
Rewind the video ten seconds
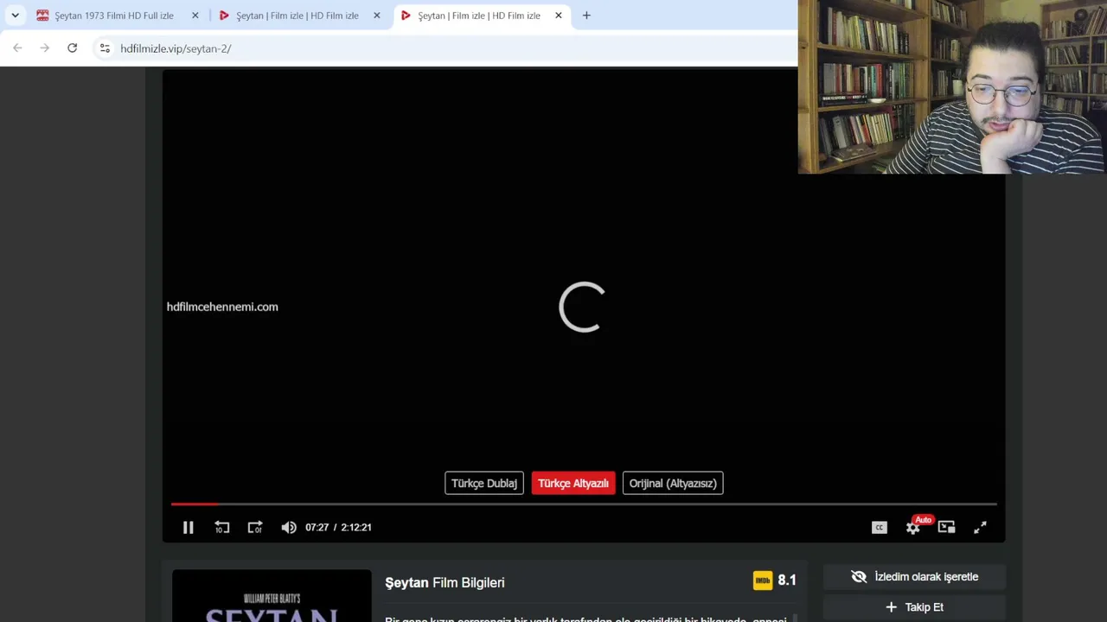click(222, 527)
